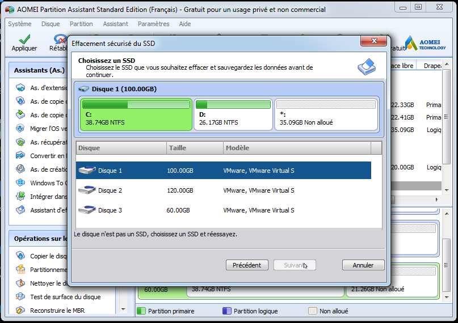Click Windows To Go wizard label
458x323 pixels.
pyautogui.click(x=48, y=183)
